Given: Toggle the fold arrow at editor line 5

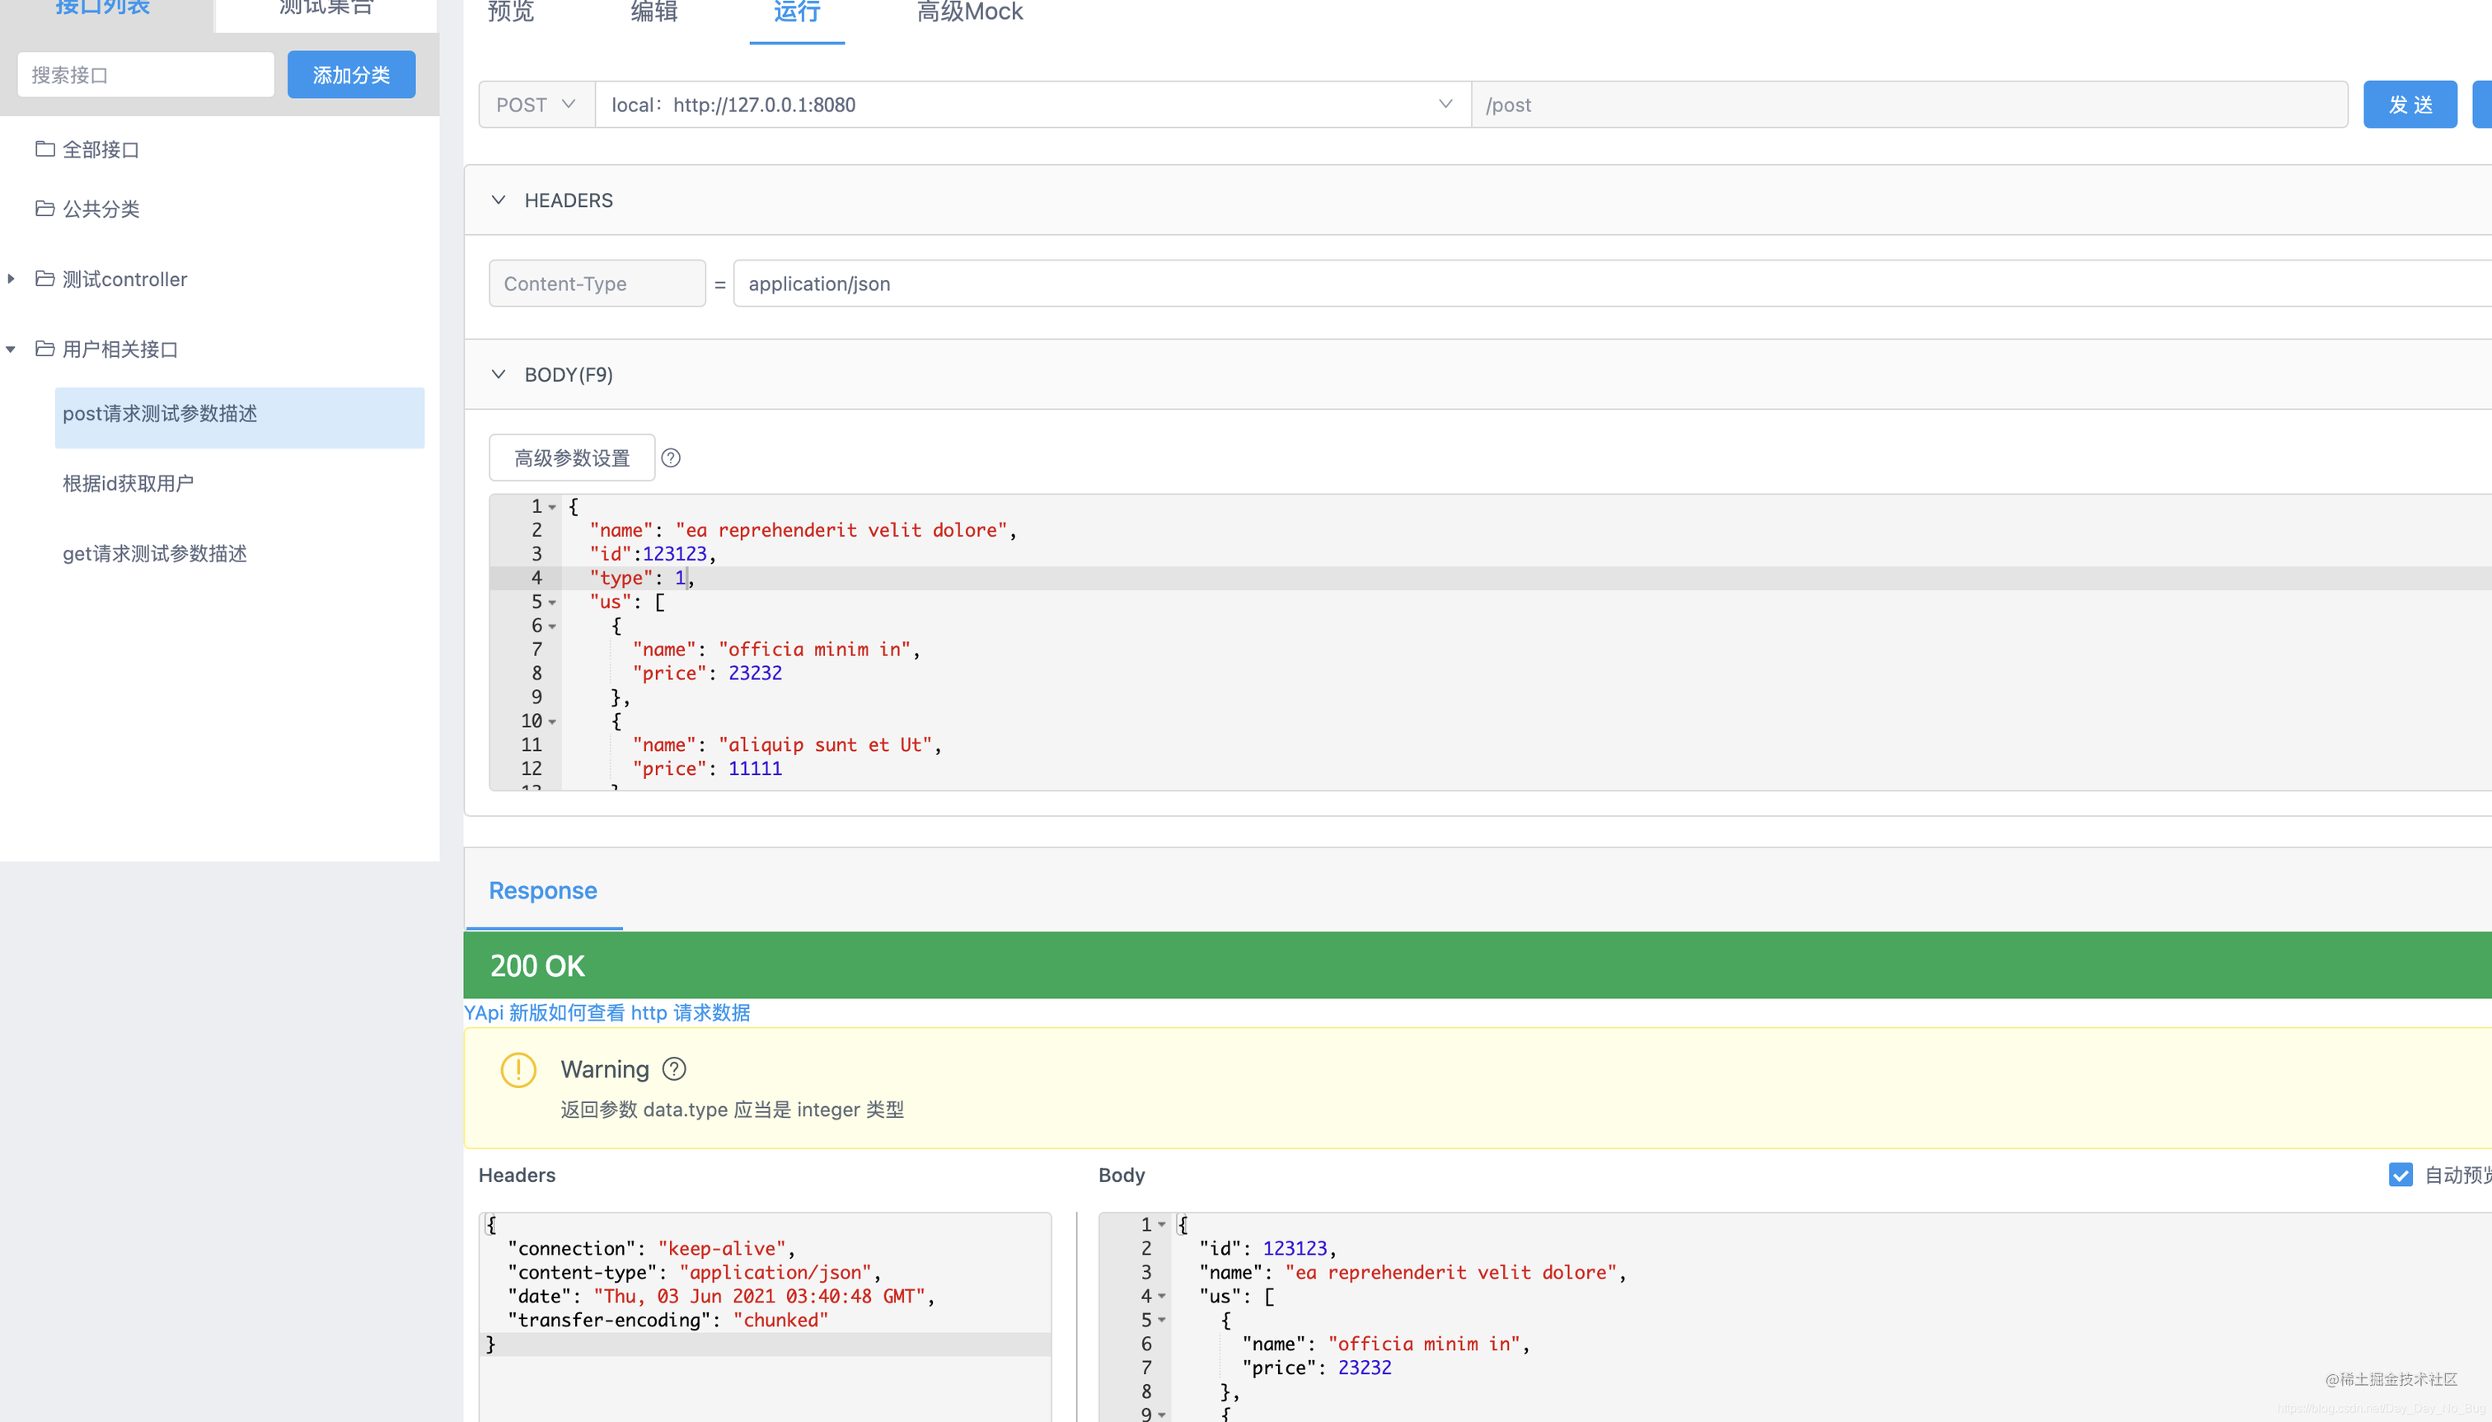Looking at the screenshot, I should [x=552, y=603].
